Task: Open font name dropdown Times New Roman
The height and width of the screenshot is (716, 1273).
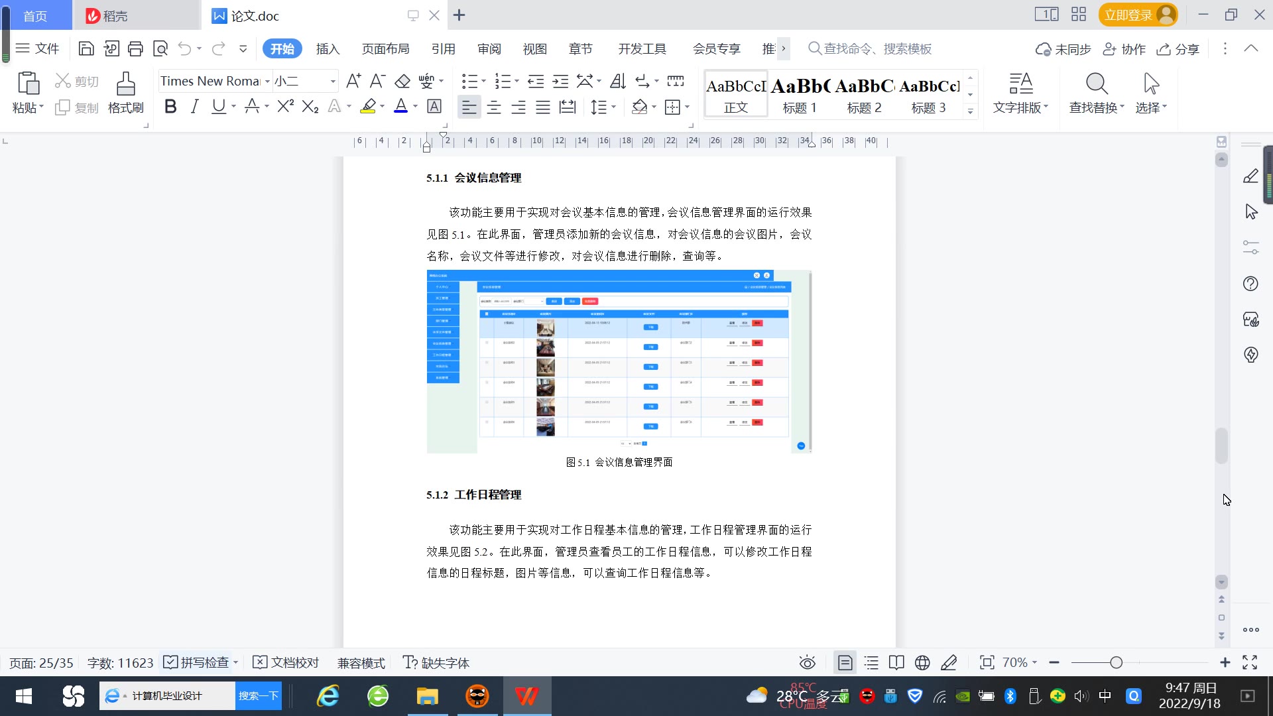Action: 267,81
